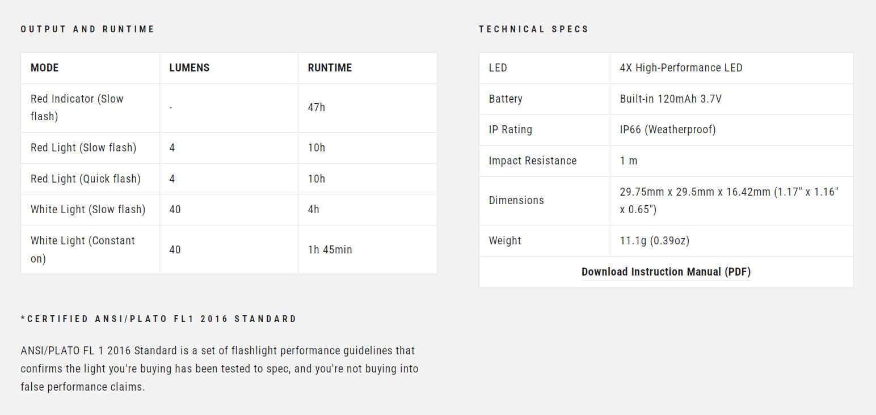The image size is (876, 415).
Task: Select the IP66 (Weatherproof) rating value
Action: click(668, 130)
